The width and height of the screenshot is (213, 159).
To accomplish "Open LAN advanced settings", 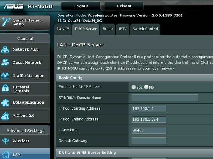I will pos(25,154).
